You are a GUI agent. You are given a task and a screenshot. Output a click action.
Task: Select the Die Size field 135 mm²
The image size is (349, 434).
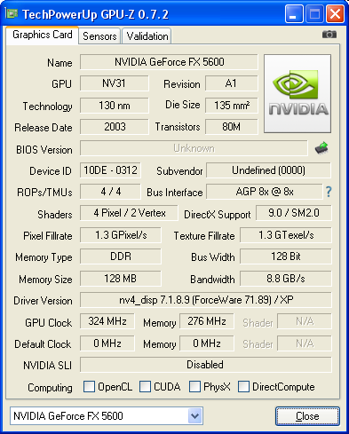tap(232, 106)
